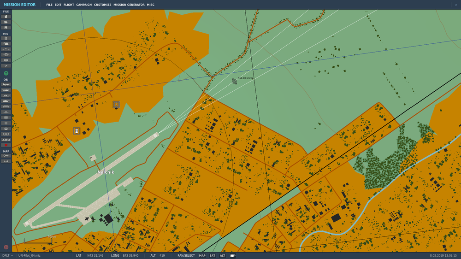Select the circled X icon tool
The height and width of the screenshot is (259, 461).
point(6,123)
